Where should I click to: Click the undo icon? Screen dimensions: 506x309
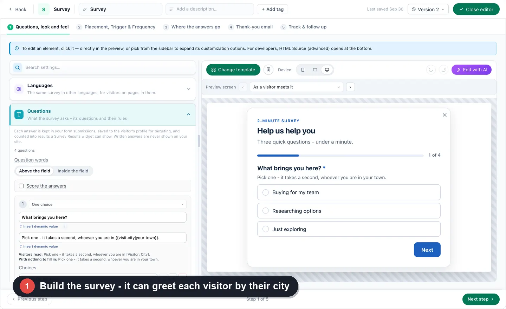click(x=431, y=70)
